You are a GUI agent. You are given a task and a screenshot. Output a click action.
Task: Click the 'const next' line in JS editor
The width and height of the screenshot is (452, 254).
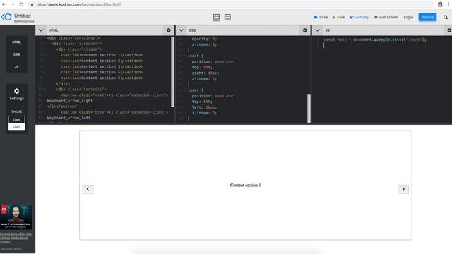375,40
